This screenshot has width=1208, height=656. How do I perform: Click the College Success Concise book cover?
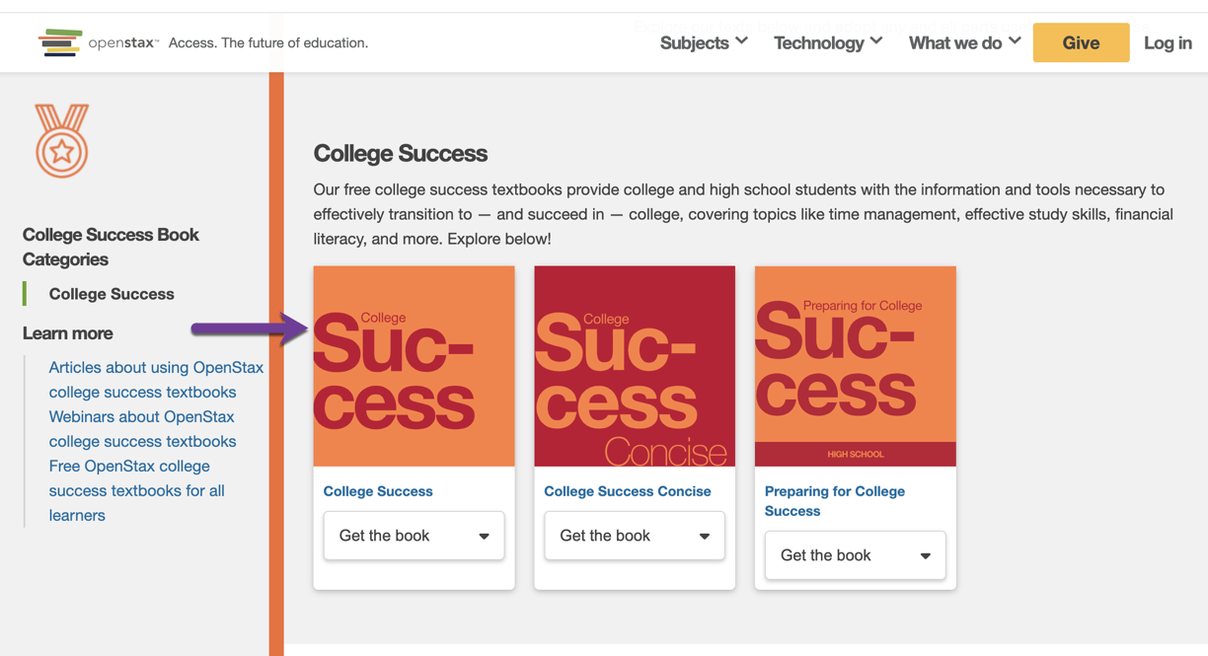634,365
